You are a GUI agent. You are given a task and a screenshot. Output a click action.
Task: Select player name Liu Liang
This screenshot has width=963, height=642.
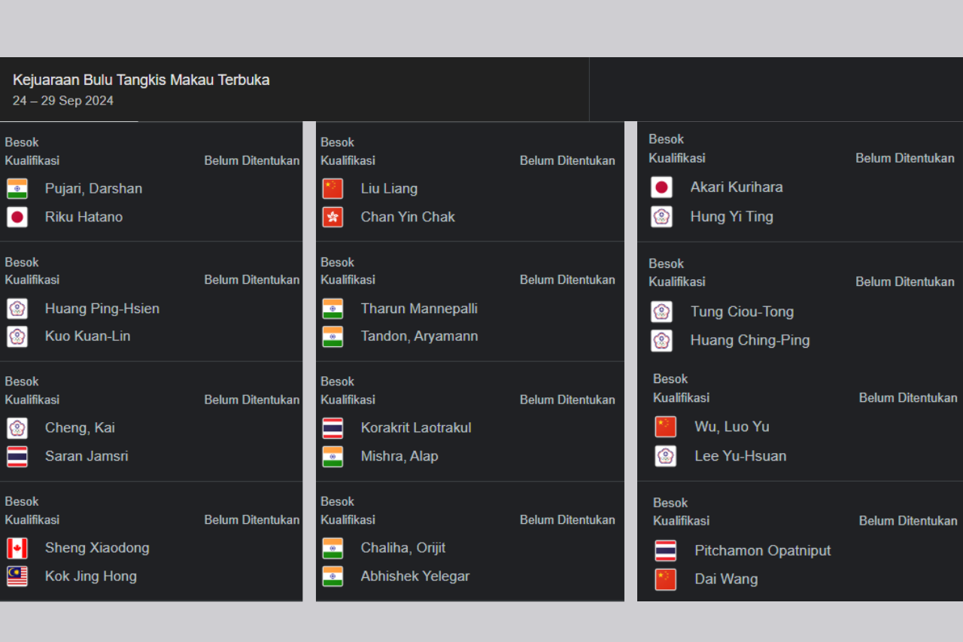(x=389, y=189)
